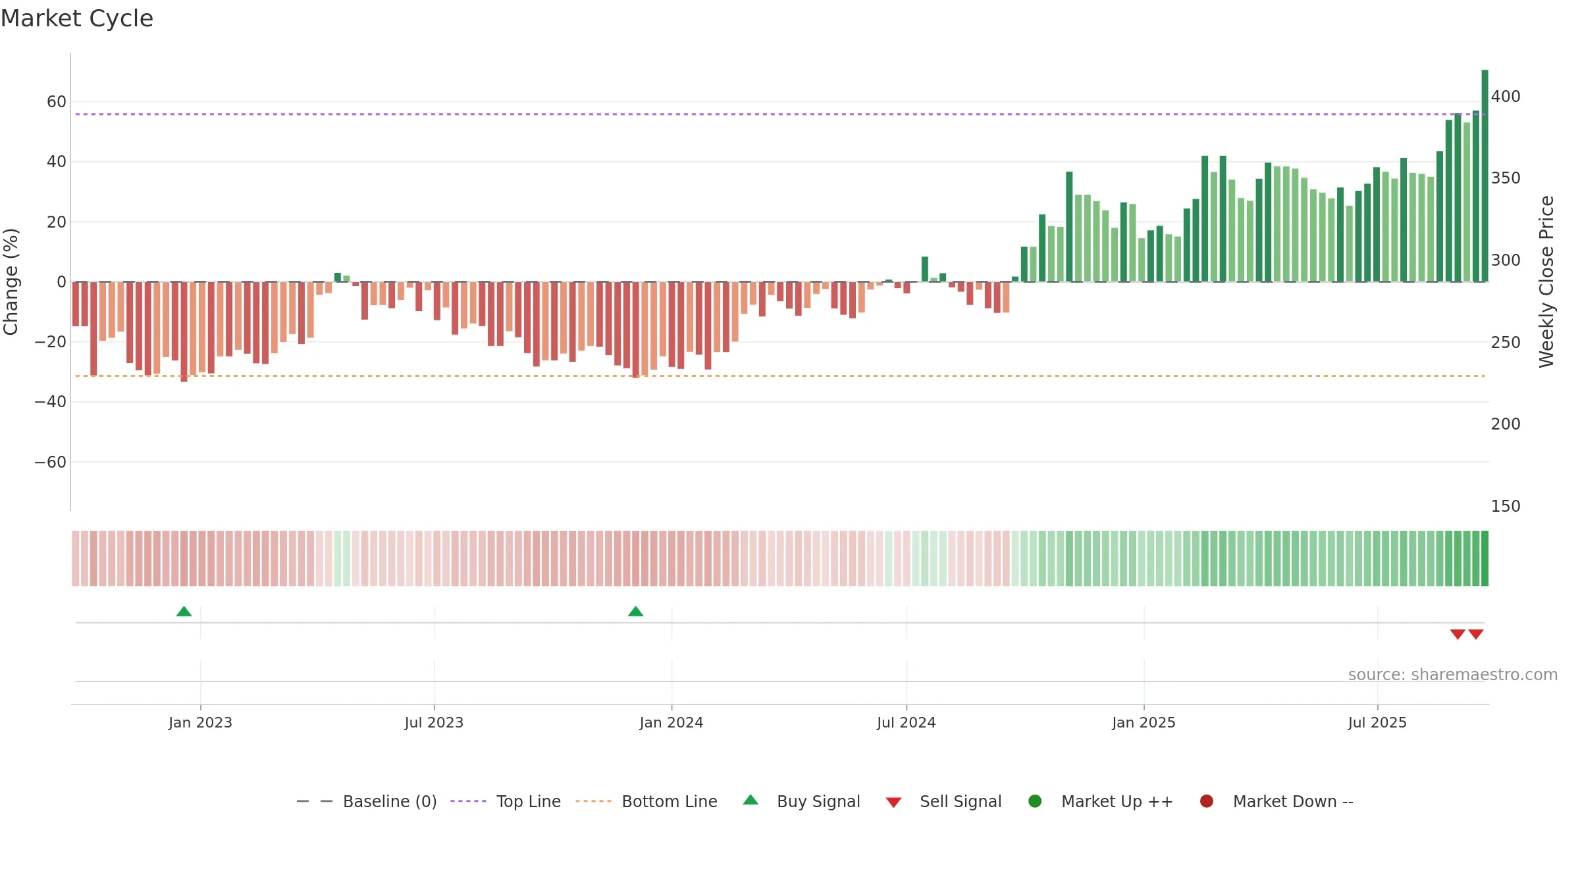
Task: Toggle the Bottom Line legend entry
Action: (646, 801)
